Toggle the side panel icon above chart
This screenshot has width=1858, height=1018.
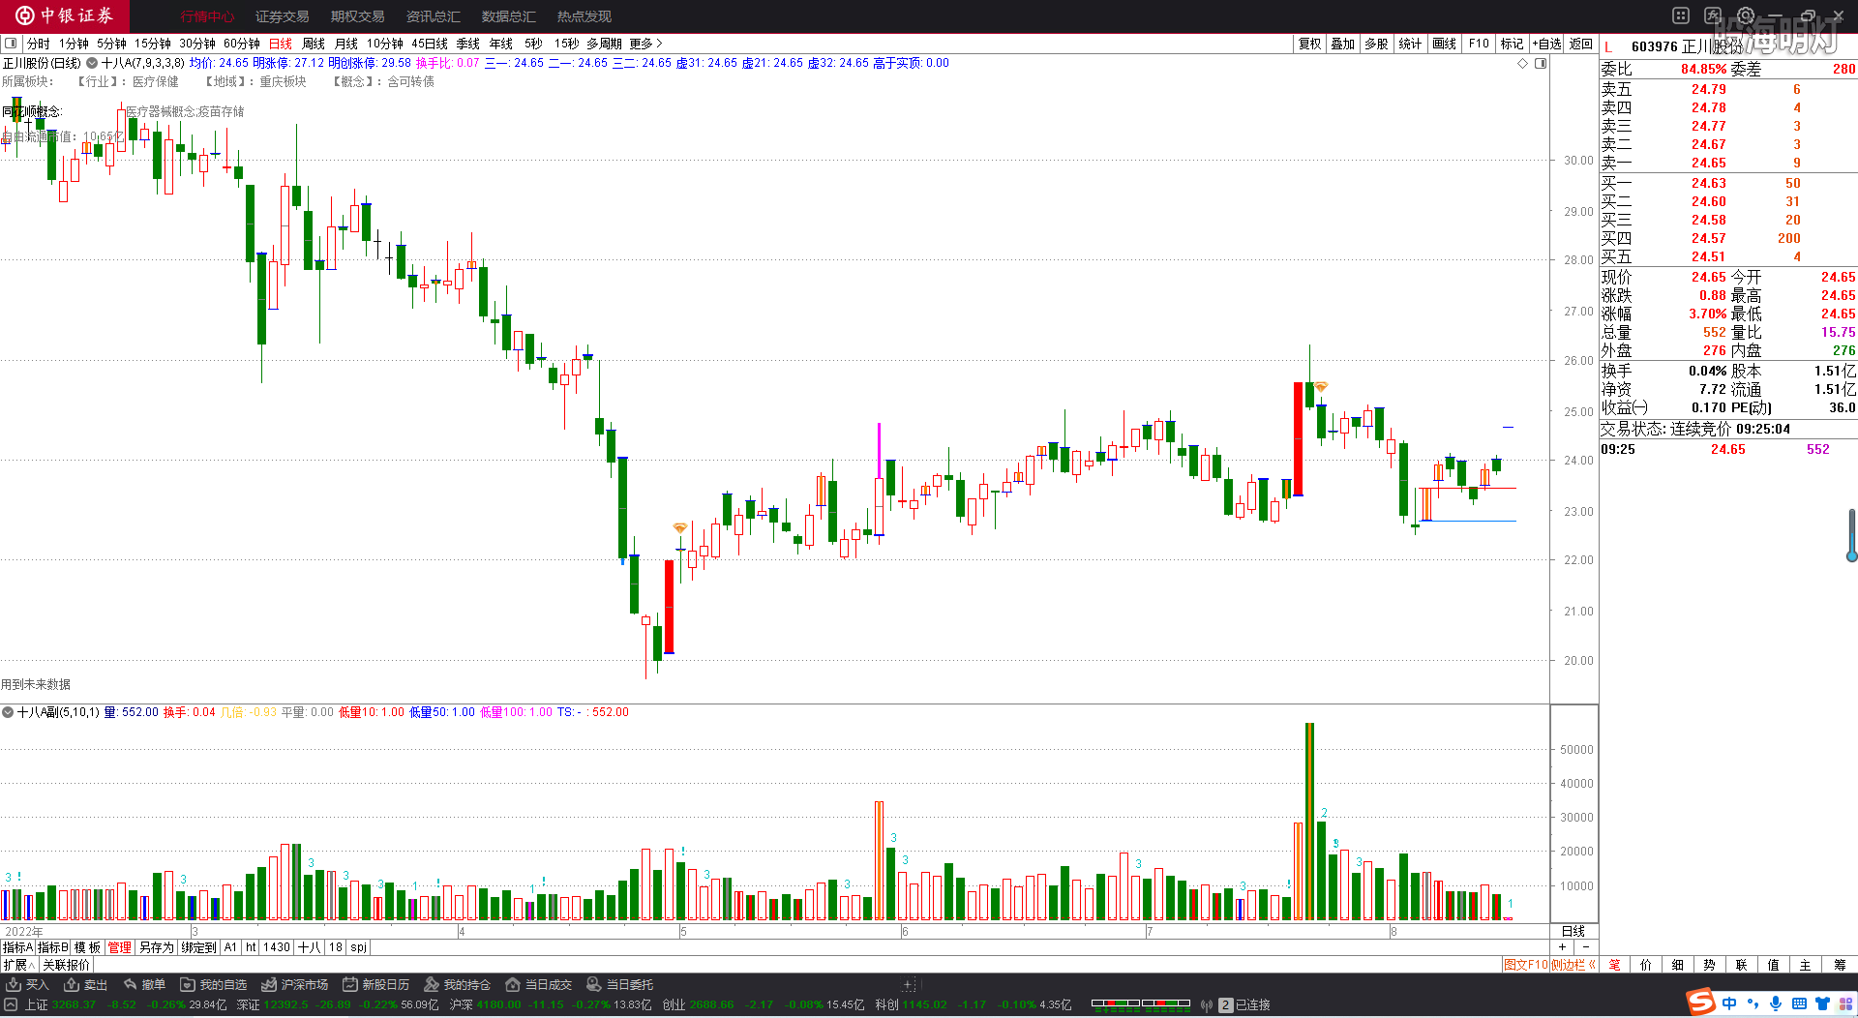coord(1541,63)
